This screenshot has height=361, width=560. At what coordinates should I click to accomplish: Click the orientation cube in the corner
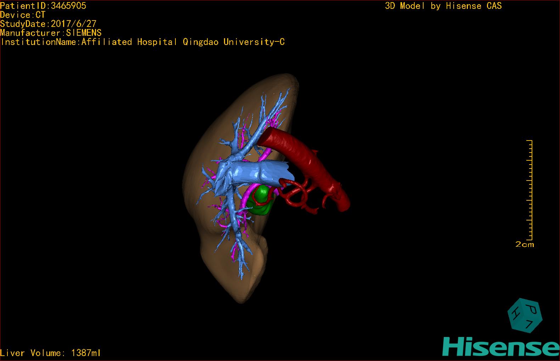525,315
